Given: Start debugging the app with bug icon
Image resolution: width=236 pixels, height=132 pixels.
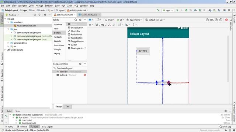Looking at the screenshot, I should tap(186, 10).
